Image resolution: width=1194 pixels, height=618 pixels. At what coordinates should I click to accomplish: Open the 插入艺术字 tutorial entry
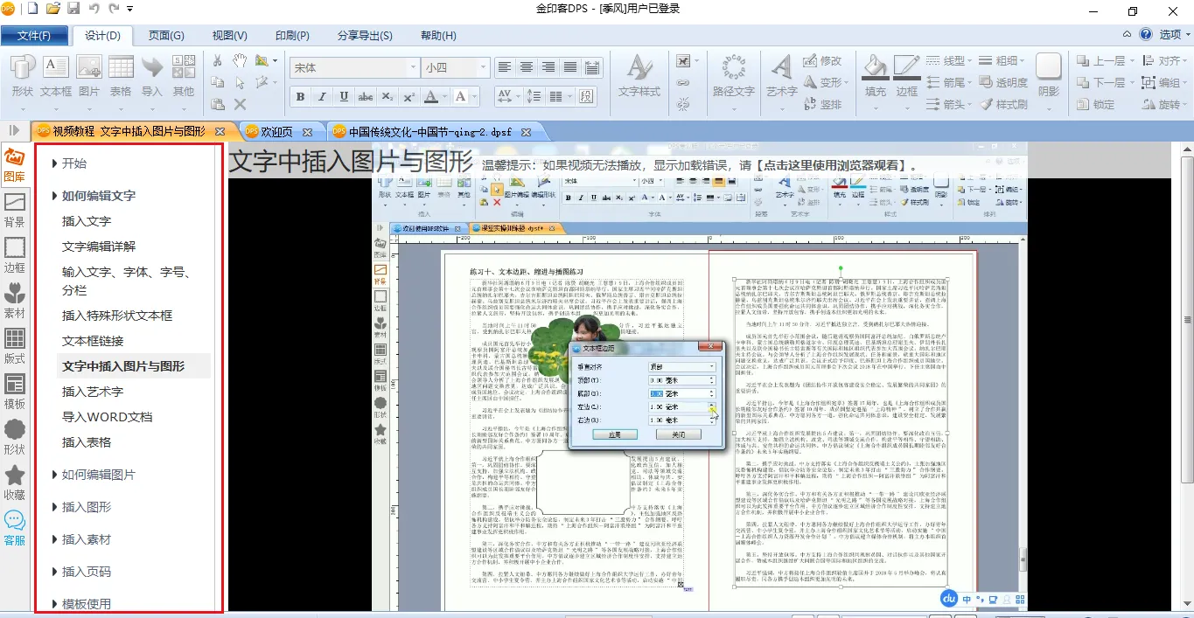click(93, 392)
